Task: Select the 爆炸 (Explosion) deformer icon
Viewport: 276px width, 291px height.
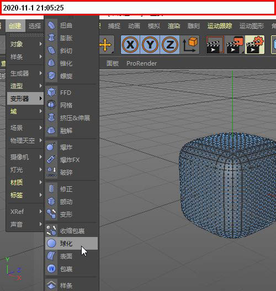Action: tap(51, 147)
